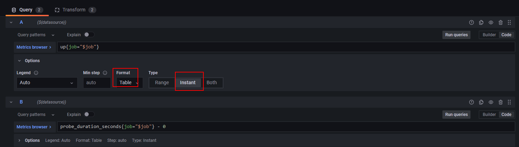519x147 pixels.
Task: Select Range query type
Action: 162,82
